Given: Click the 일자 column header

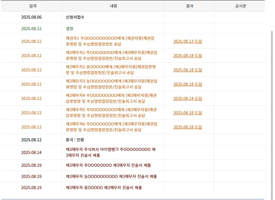Looking at the screenshot, I should pos(31,6).
